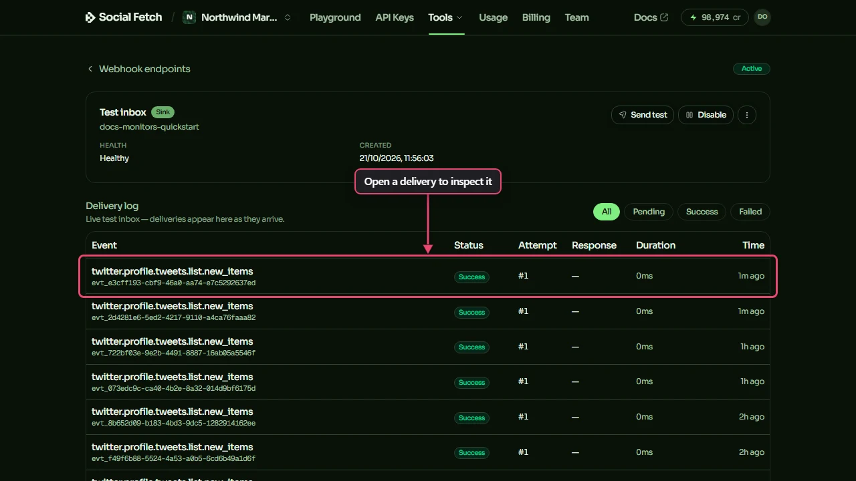Click Success badge in evt_722bf03e row
The image size is (856, 481).
[471, 347]
